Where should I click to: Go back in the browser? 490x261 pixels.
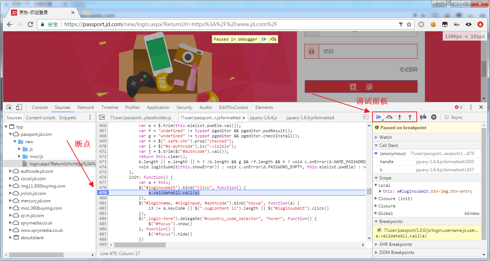point(10,24)
